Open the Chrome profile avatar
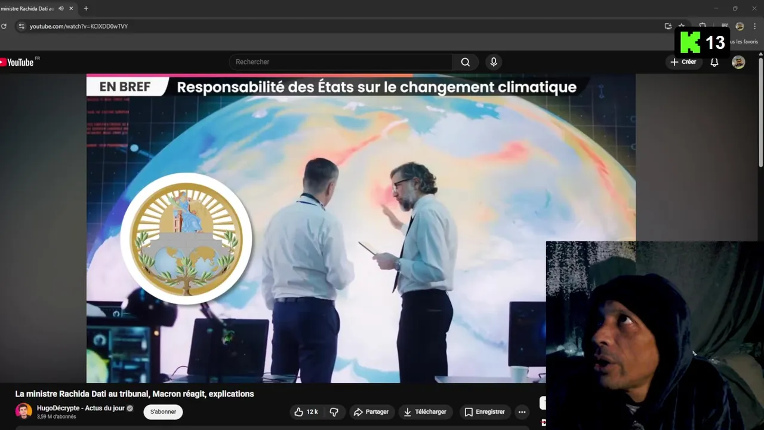Image resolution: width=764 pixels, height=430 pixels. pos(740,26)
